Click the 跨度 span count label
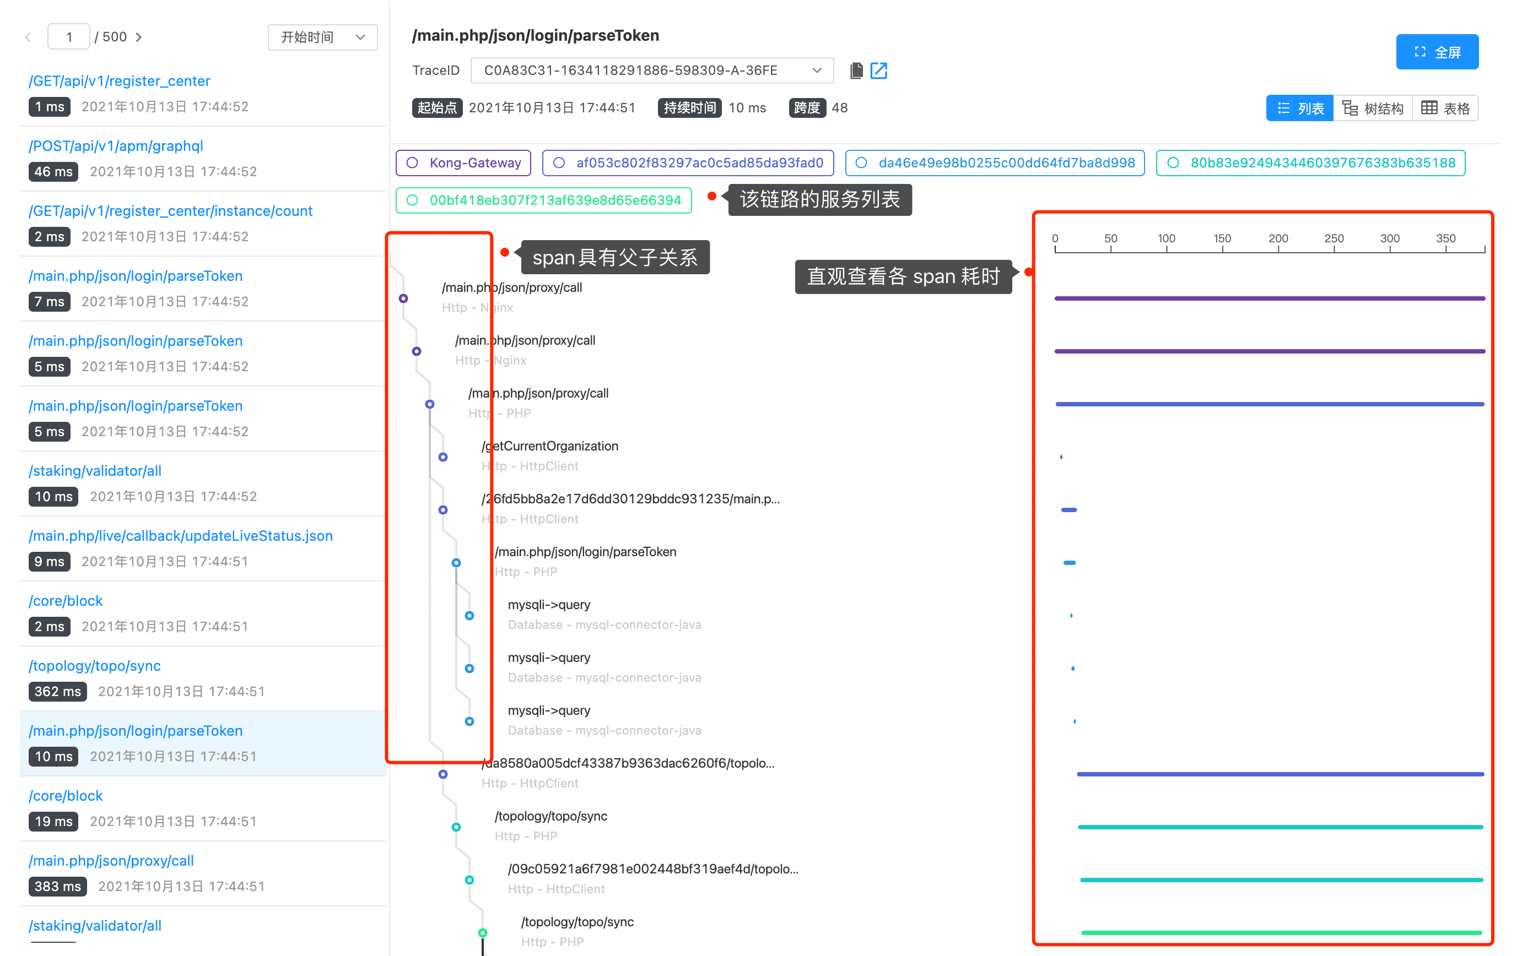The image size is (1522, 956). click(x=807, y=108)
